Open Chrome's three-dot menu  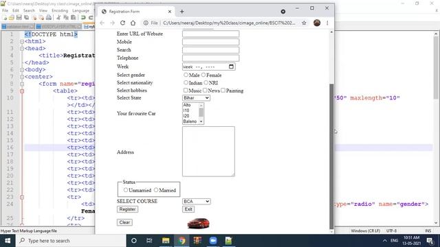pyautogui.click(x=327, y=23)
